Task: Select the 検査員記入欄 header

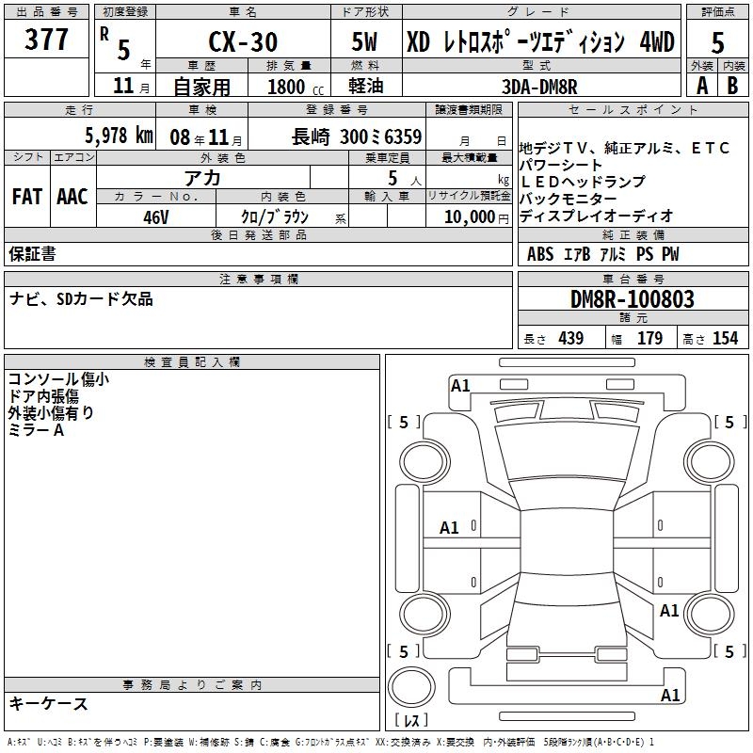Action: pos(192,362)
